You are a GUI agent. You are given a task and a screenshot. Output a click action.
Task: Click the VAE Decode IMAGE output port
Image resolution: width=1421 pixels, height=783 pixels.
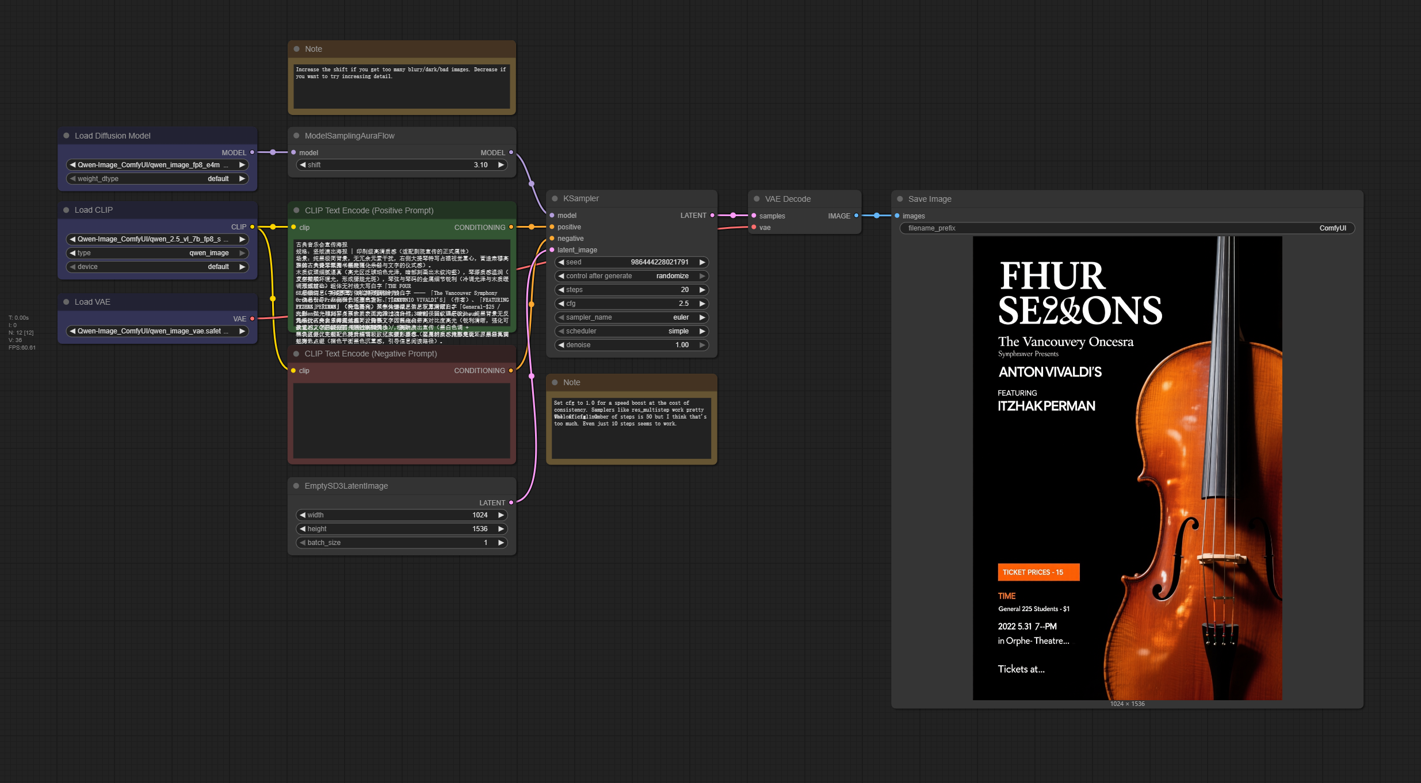[856, 216]
